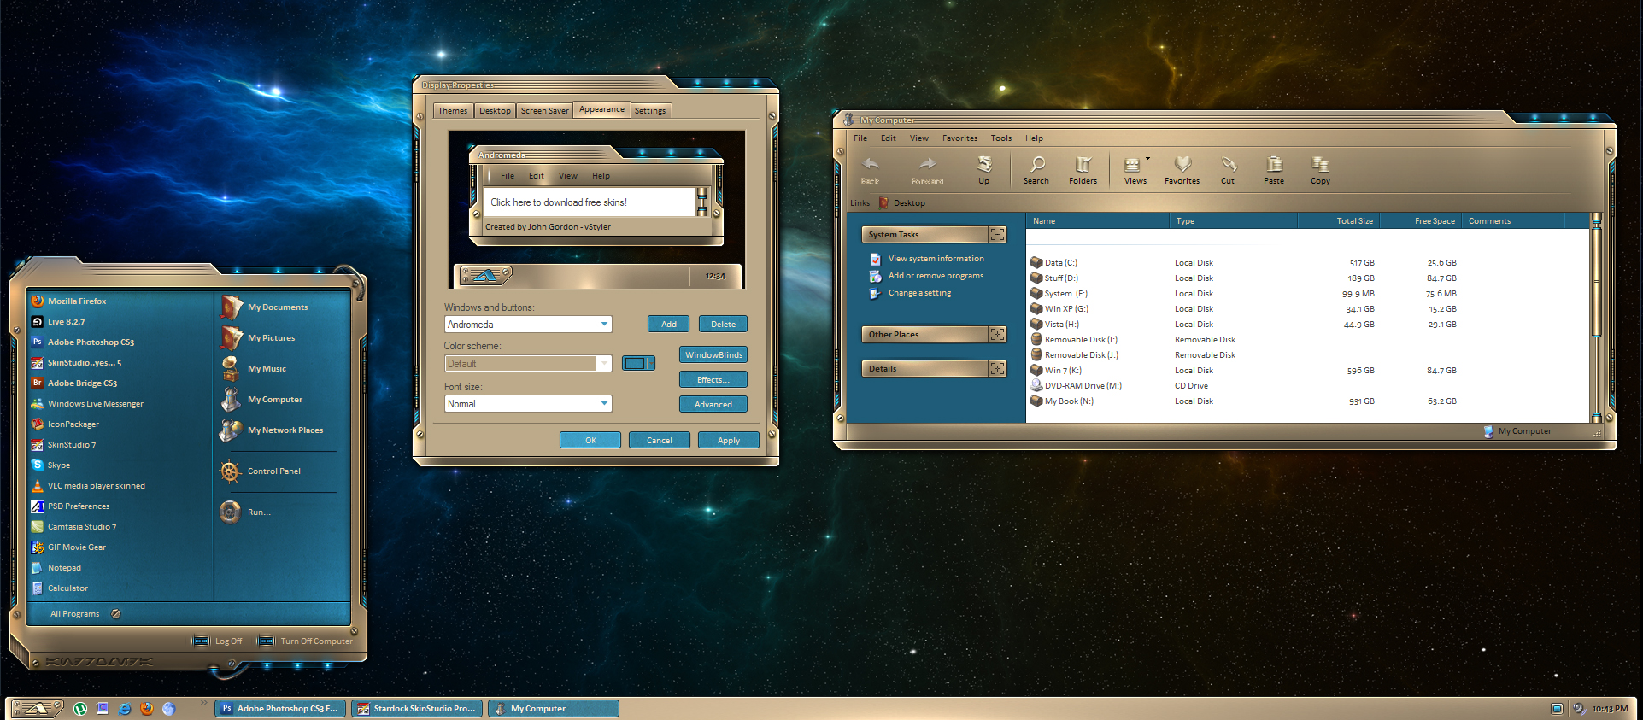Click the Add button in Display Properties
This screenshot has height=720, width=1643.
pyautogui.click(x=669, y=324)
